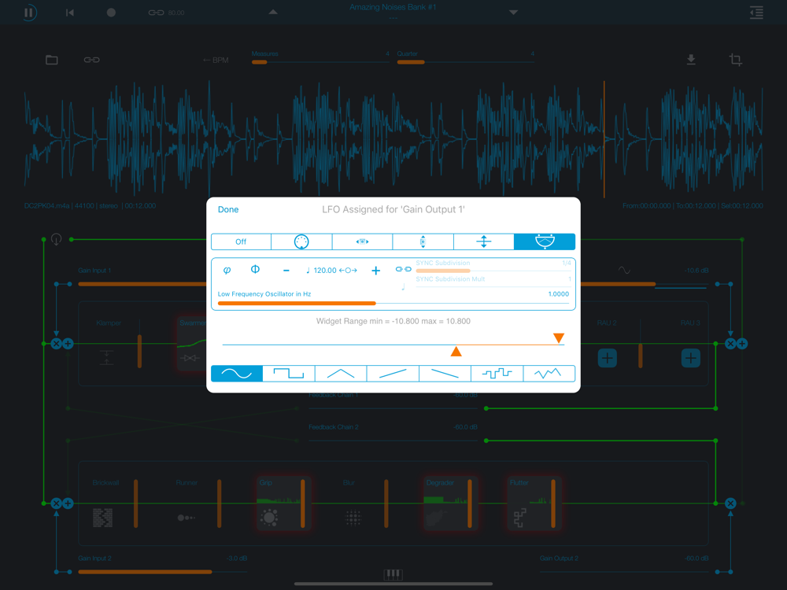The height and width of the screenshot is (590, 787).
Task: Click the top chain left plus node
Action: 68,344
